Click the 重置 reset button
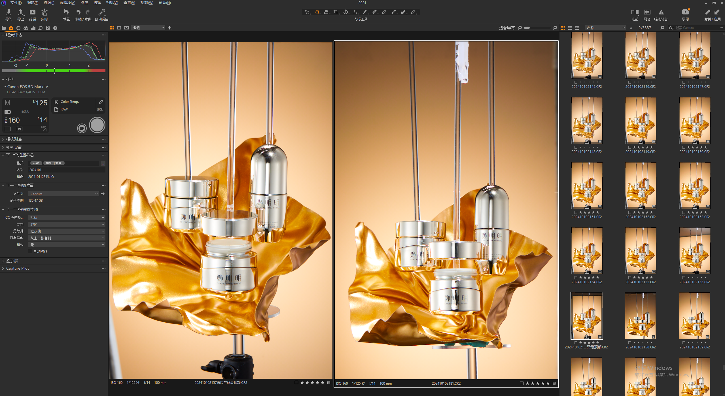 [66, 15]
